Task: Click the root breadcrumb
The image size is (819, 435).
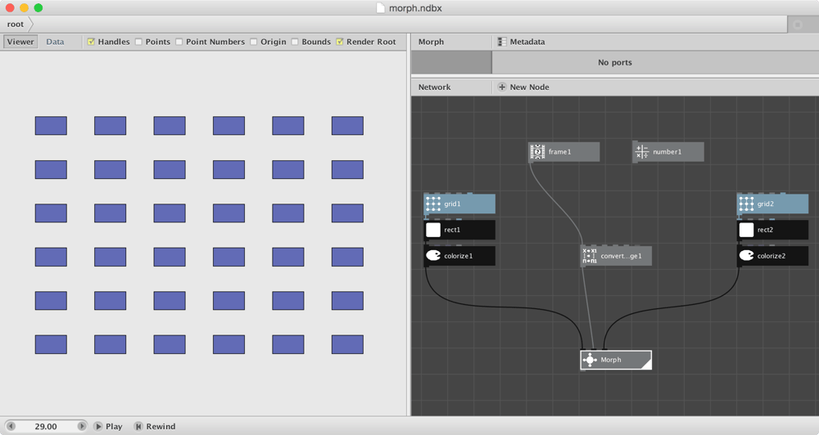Action: [15, 25]
